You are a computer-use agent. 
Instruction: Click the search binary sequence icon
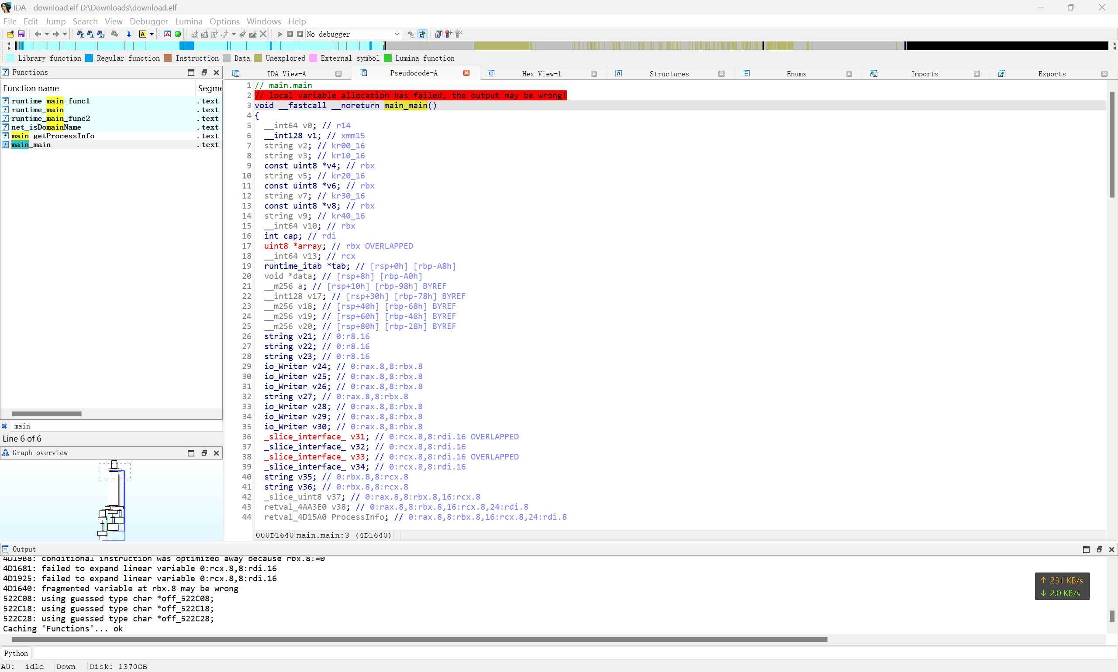pos(101,34)
